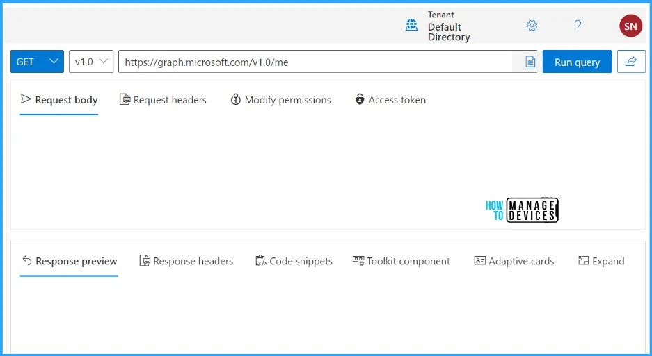Click the Modify permissions key icon
Screen dimensions: 652x356
pos(235,99)
